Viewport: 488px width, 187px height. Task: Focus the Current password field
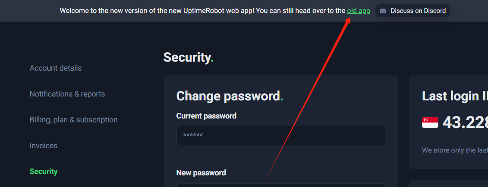pyautogui.click(x=280, y=135)
